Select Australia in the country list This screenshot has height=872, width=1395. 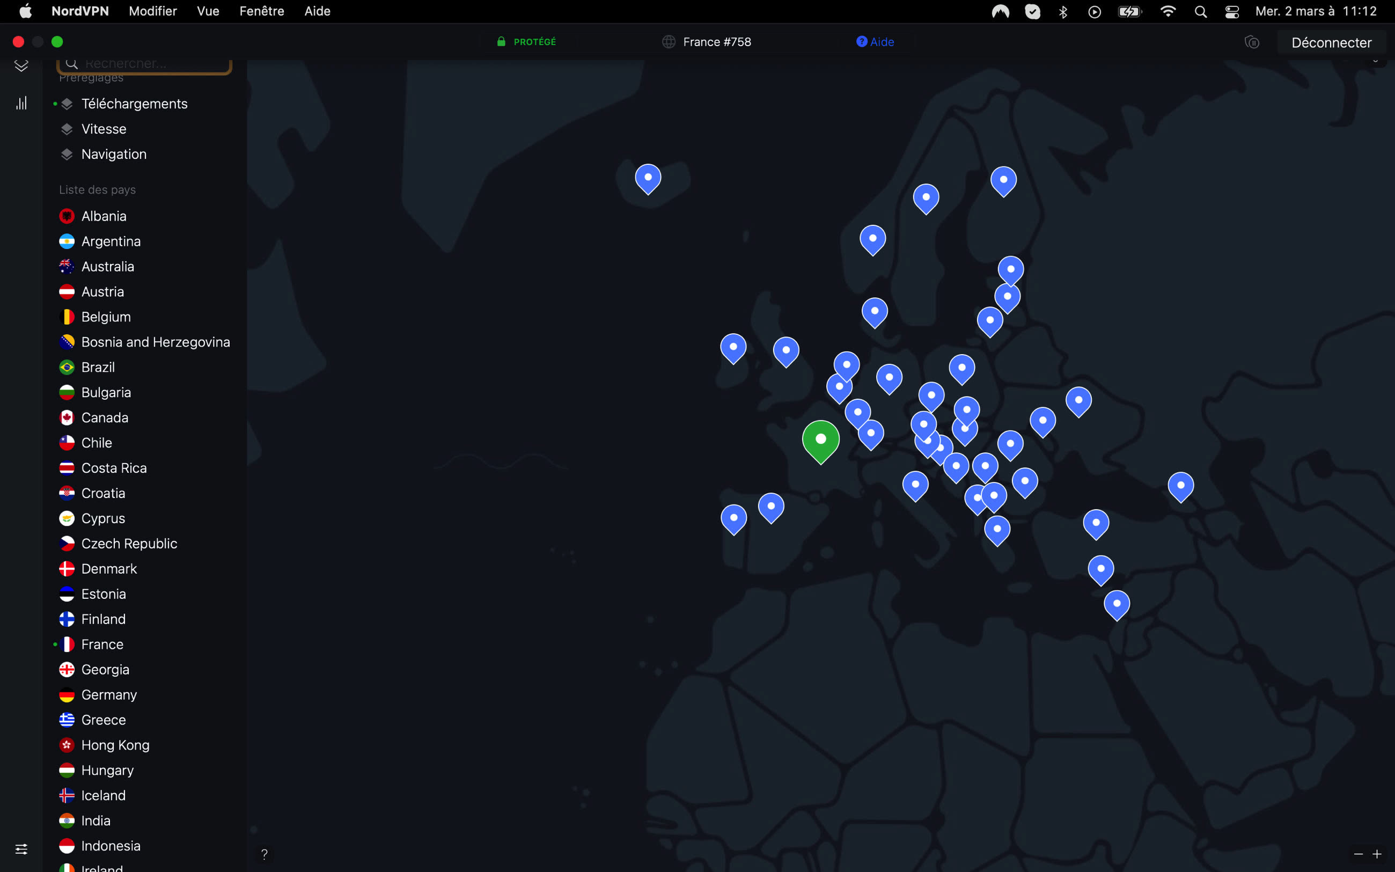click(x=108, y=267)
